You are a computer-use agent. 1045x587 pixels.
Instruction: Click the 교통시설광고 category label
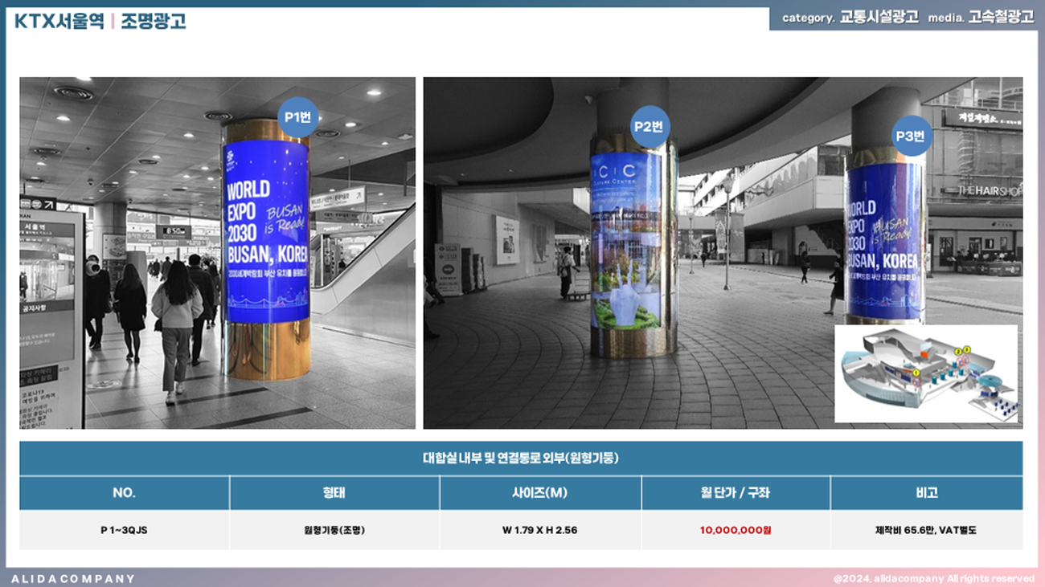[879, 18]
